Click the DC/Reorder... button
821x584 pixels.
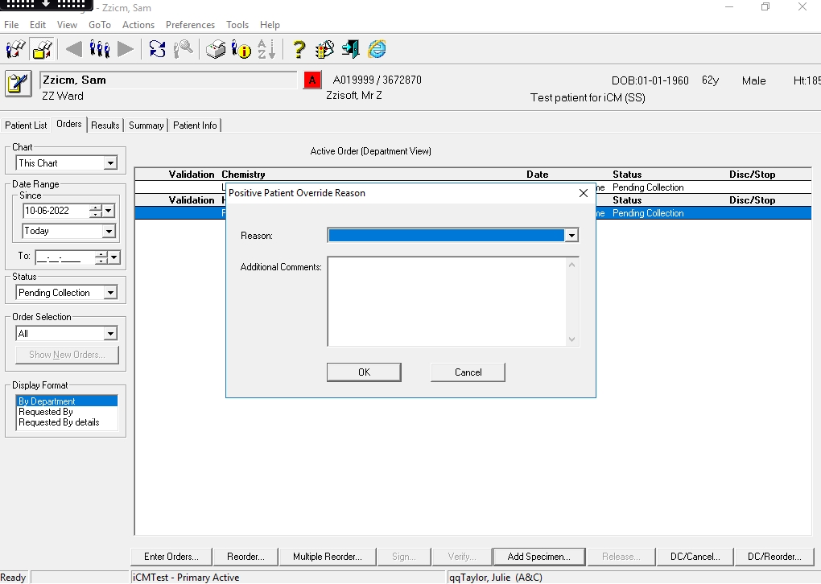(774, 557)
